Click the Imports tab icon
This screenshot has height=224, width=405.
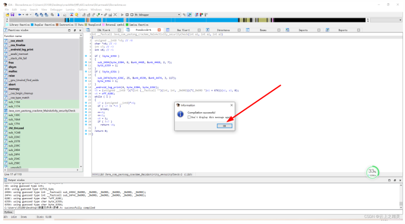click(287, 30)
